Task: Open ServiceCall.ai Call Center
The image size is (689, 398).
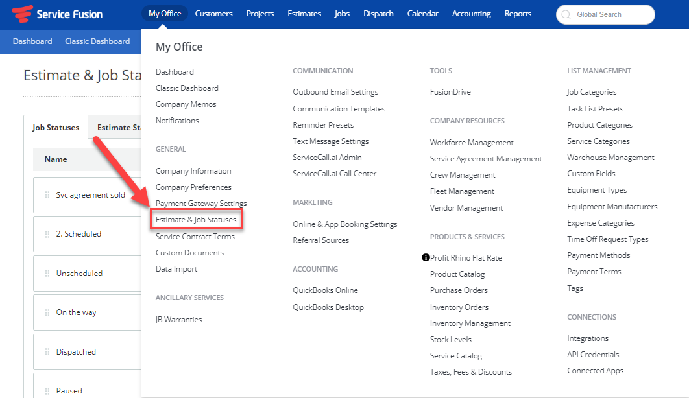Action: 334,174
